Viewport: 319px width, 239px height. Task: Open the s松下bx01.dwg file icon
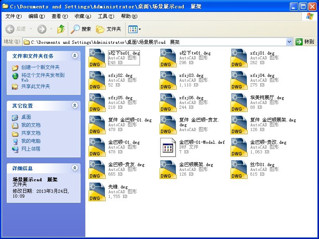(x=97, y=58)
